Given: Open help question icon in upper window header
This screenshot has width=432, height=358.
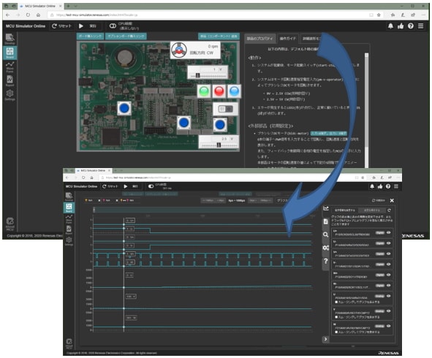Looking at the screenshot, I should (411, 26).
